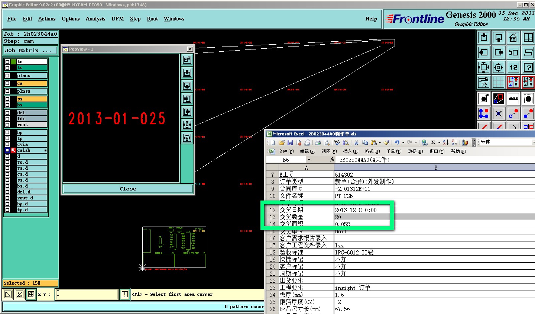The height and width of the screenshot is (314, 535).
Task: Click the zoom in converging arrows icon
Action: tap(499, 67)
